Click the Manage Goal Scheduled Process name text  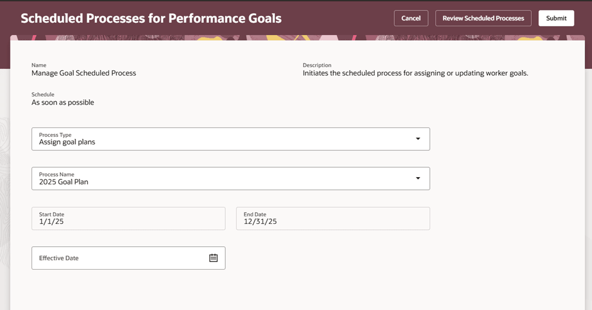84,73
